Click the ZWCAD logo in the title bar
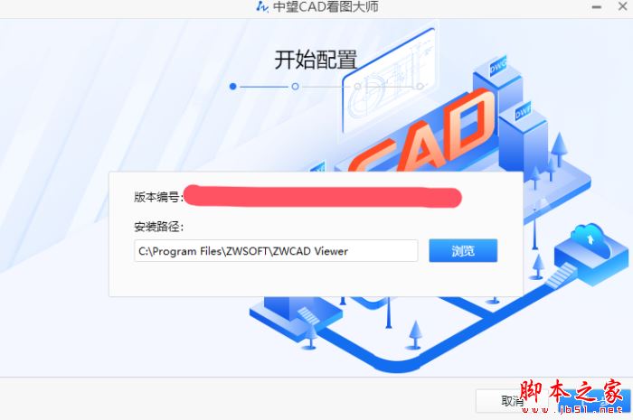Image resolution: width=633 pixels, height=420 pixels. 262,7
